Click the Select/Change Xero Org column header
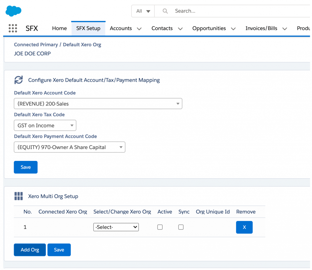The height and width of the screenshot is (270, 312). [122, 212]
